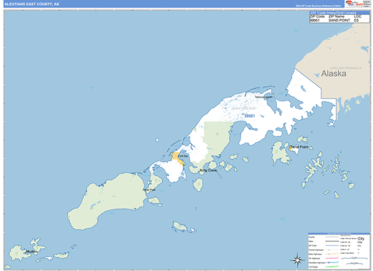Click the grid locator value E5
Screen dimensions: 373x271
pyautogui.click(x=356, y=20)
